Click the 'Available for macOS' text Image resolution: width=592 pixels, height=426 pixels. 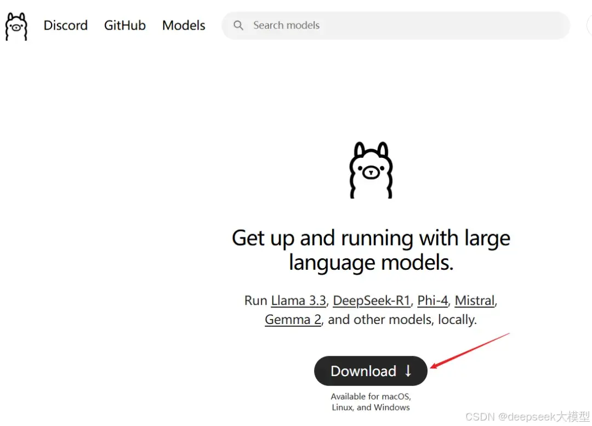tap(371, 396)
